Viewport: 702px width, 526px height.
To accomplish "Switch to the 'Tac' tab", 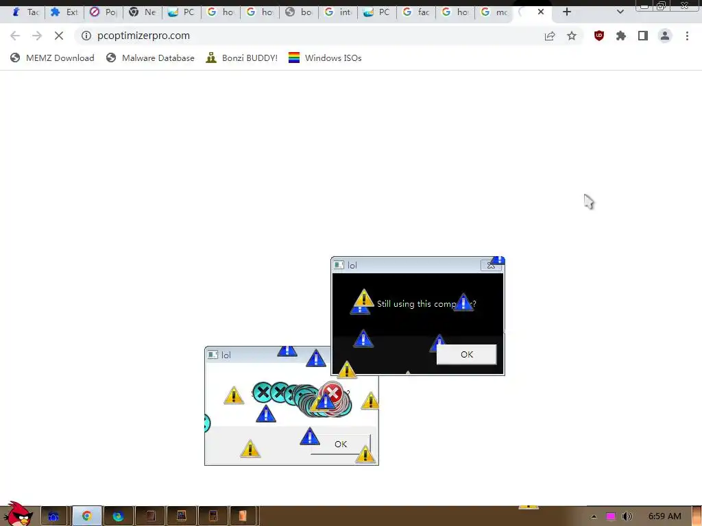I will coord(25,12).
